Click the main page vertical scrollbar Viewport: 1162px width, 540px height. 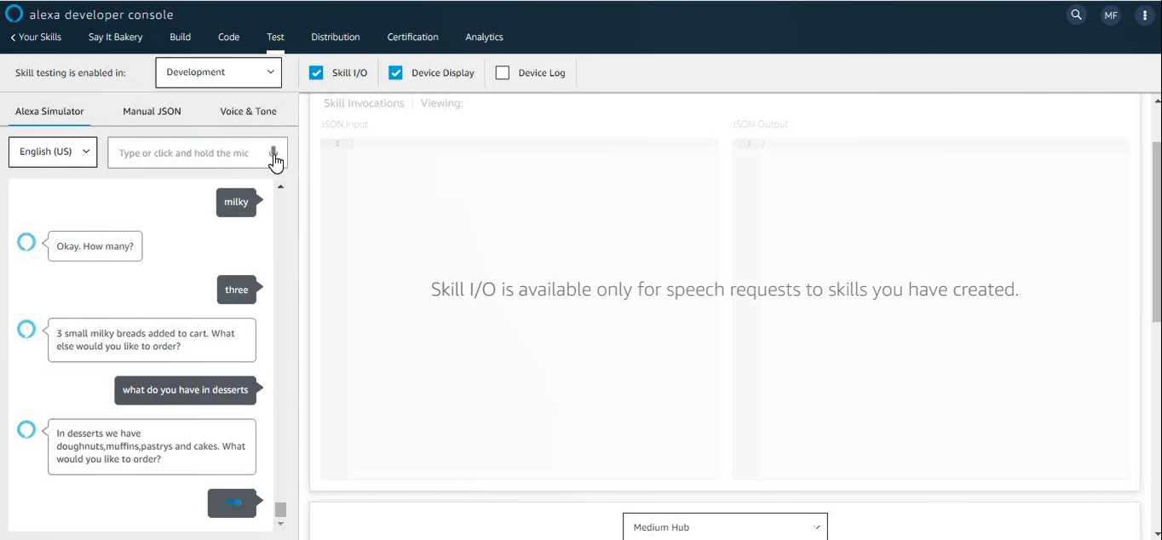click(x=1155, y=233)
